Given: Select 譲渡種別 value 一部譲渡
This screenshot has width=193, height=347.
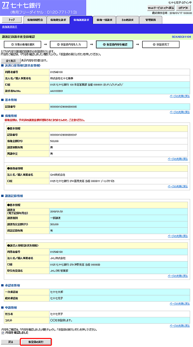Looking at the screenshot, I should click(56, 218).
